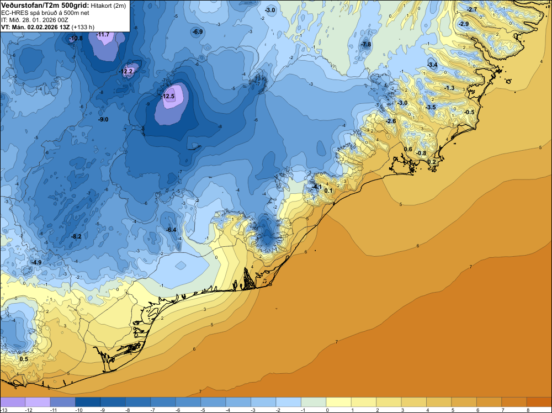Click the -2.7 temperature value label

[x=472, y=9]
